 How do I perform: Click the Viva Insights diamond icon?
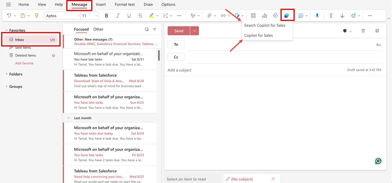point(275,15)
